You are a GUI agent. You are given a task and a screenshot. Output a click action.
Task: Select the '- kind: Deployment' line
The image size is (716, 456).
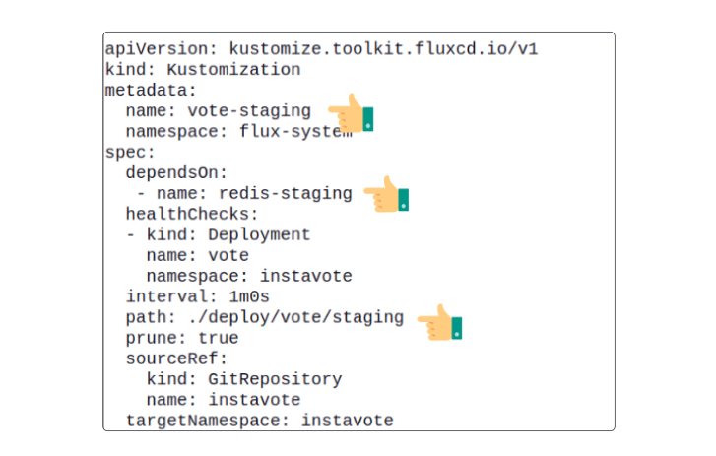(218, 234)
